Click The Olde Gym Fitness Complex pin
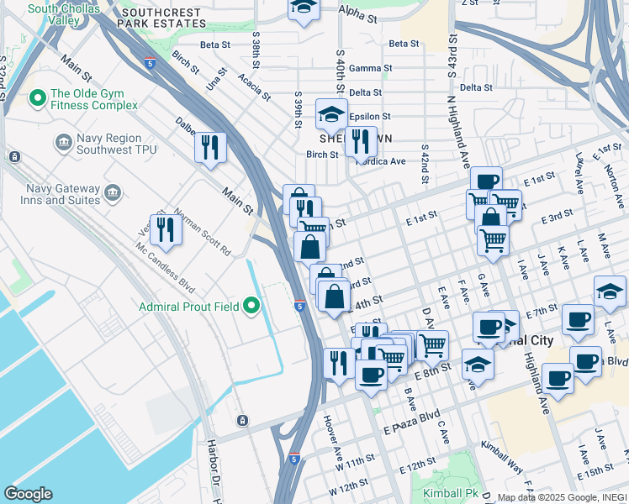 pos(38,98)
